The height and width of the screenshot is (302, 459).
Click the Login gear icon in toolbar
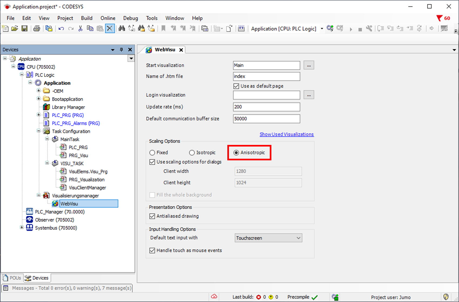(330, 28)
